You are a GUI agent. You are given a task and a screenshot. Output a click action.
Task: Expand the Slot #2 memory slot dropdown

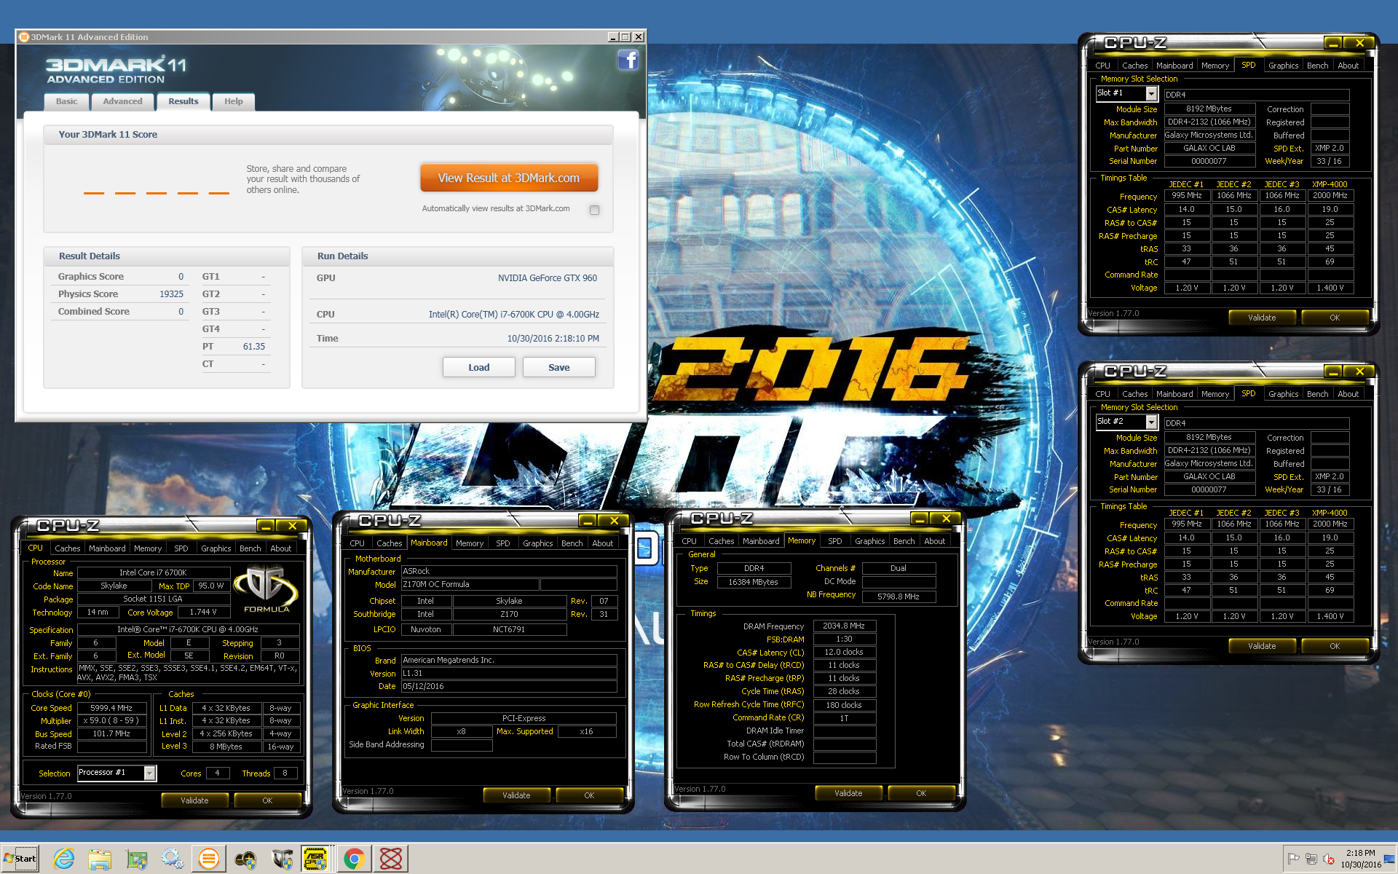point(1151,422)
